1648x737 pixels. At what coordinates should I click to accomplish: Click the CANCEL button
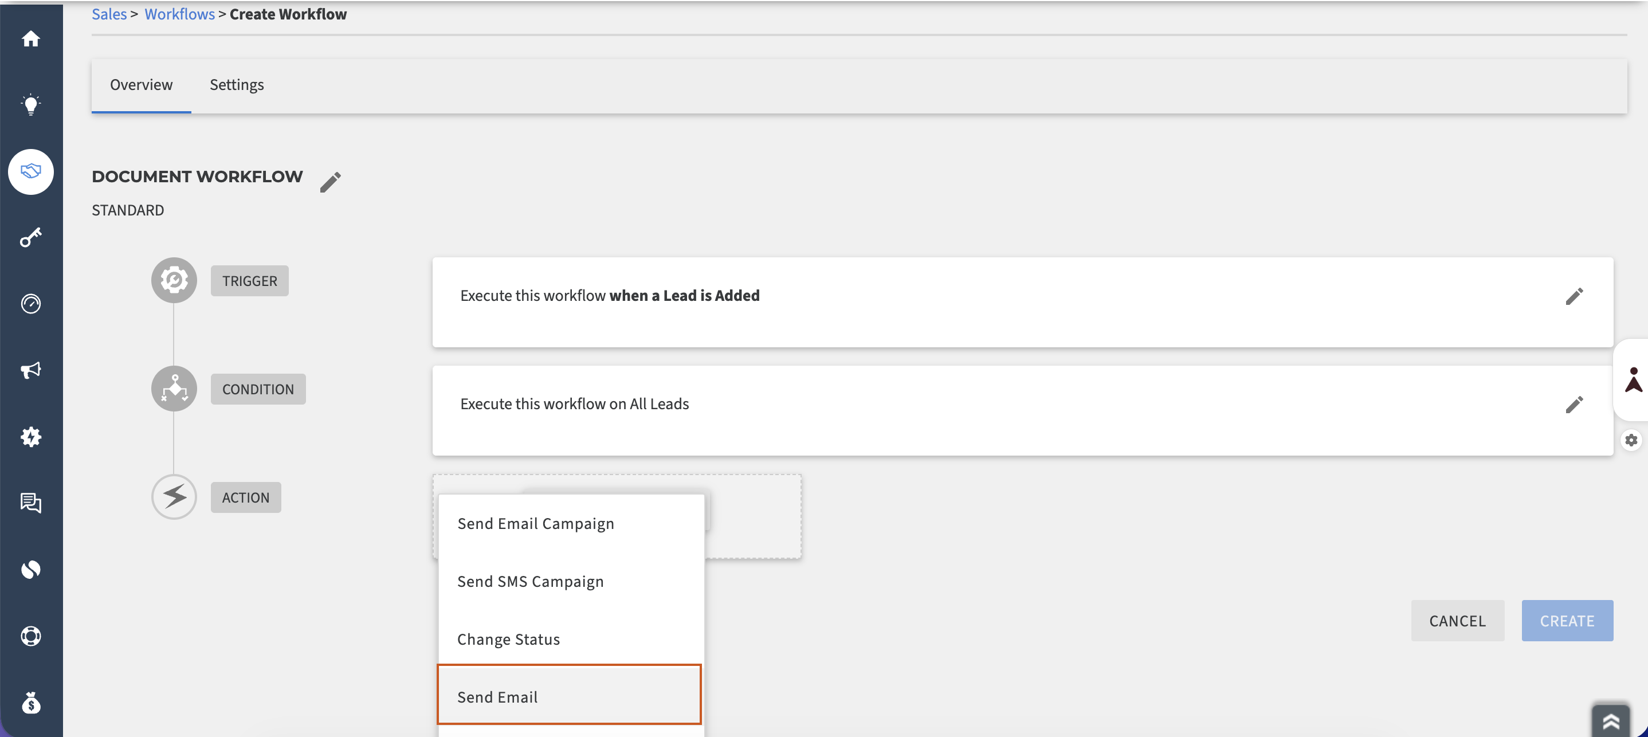(1457, 621)
